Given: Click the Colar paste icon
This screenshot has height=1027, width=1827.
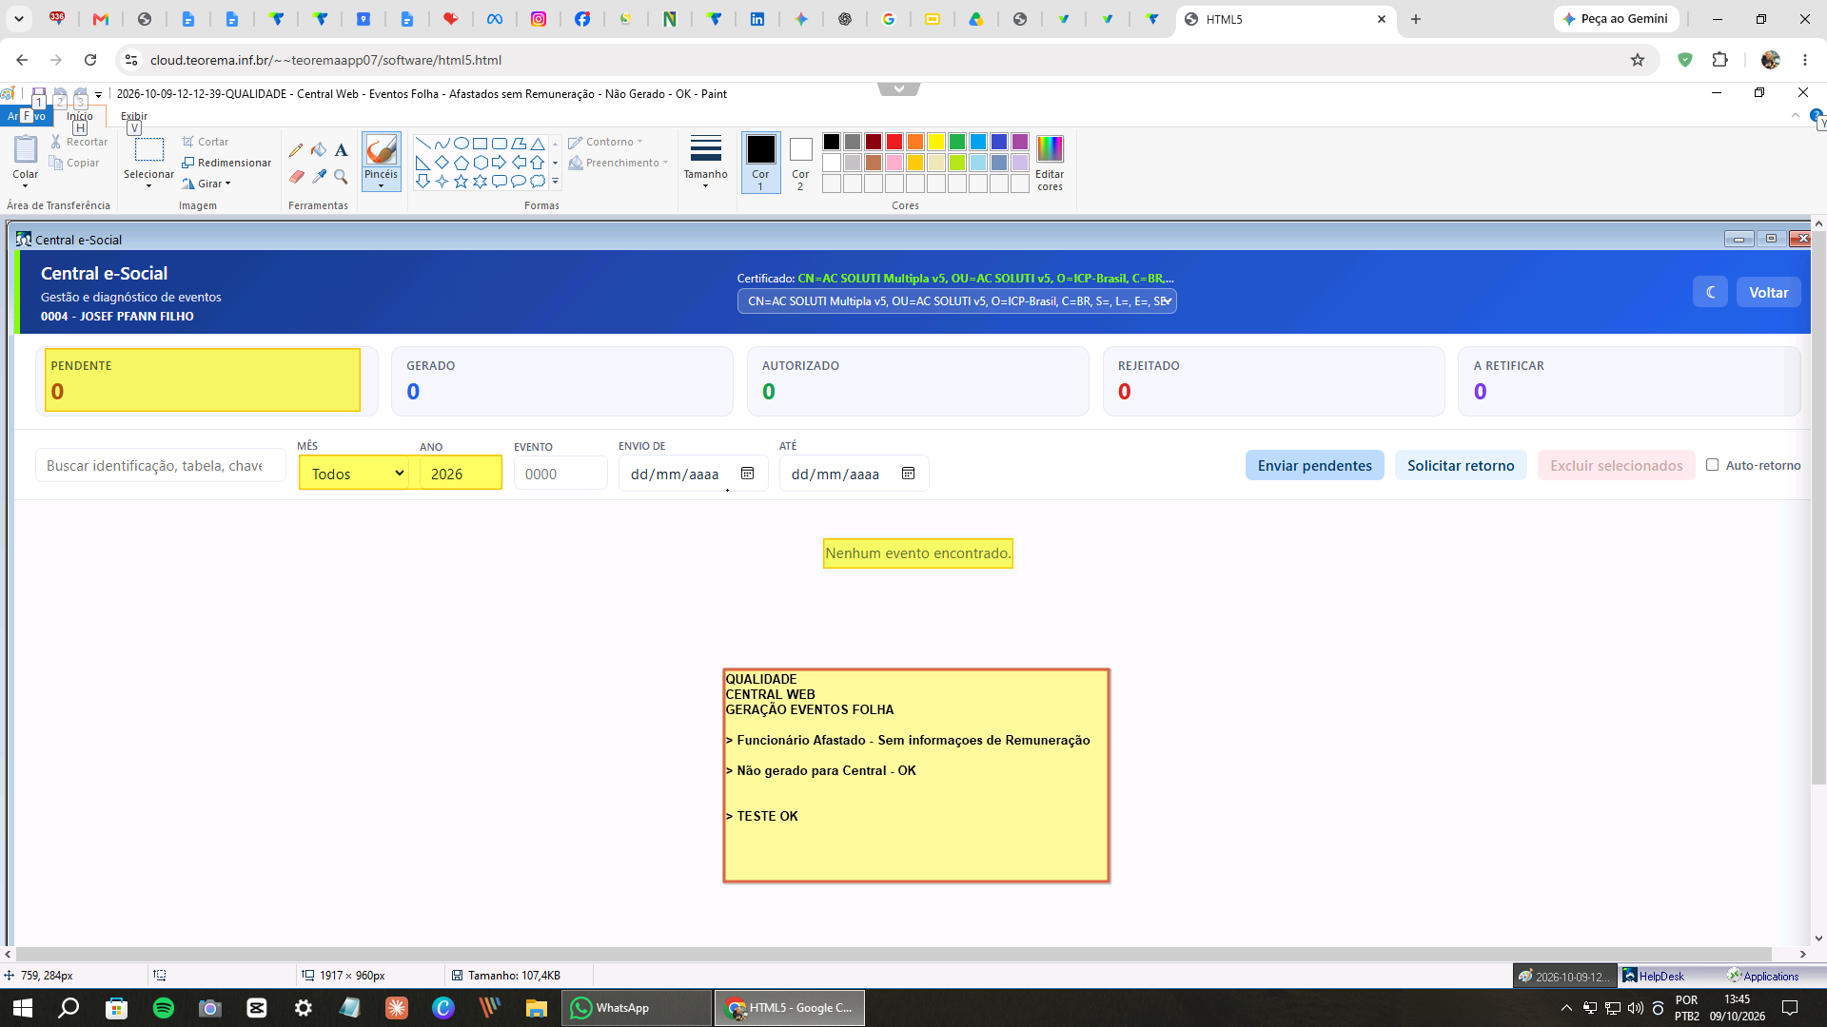Looking at the screenshot, I should pyautogui.click(x=26, y=149).
